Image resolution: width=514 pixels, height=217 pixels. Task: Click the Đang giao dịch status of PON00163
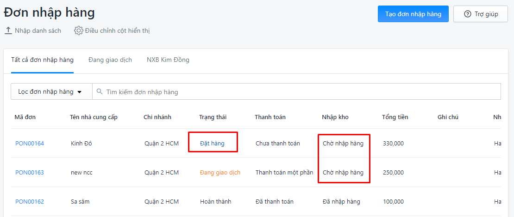pos(220,172)
